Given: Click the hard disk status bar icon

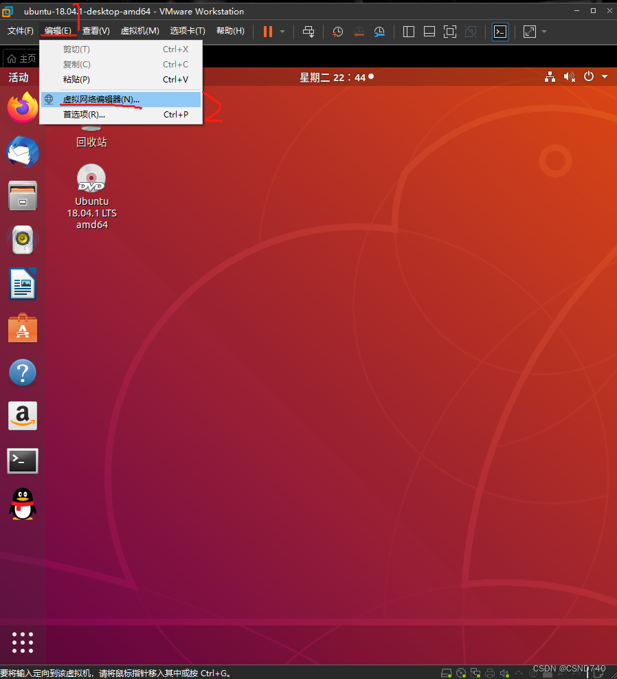Looking at the screenshot, I should pos(447,674).
